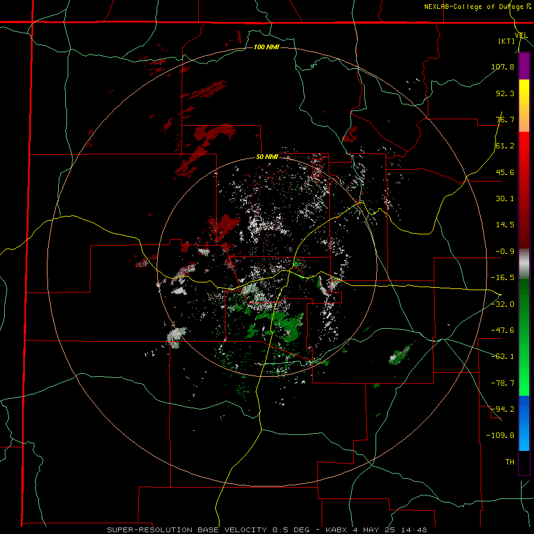Click the 76.7 velocity scale value

click(x=505, y=119)
